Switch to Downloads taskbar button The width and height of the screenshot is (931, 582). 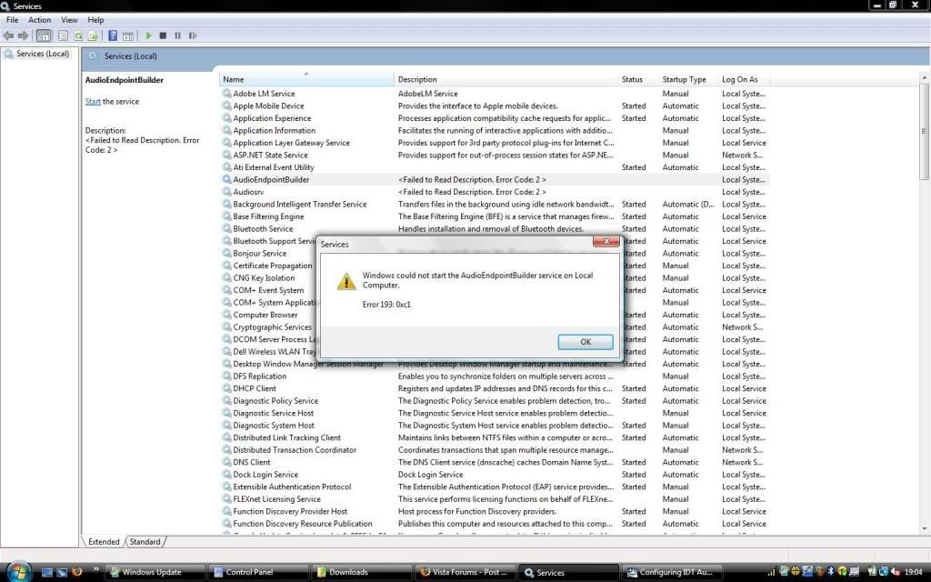coord(363,573)
